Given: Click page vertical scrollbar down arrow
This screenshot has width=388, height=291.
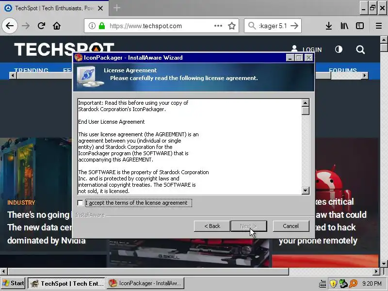Looking at the screenshot, I should (x=384, y=263).
